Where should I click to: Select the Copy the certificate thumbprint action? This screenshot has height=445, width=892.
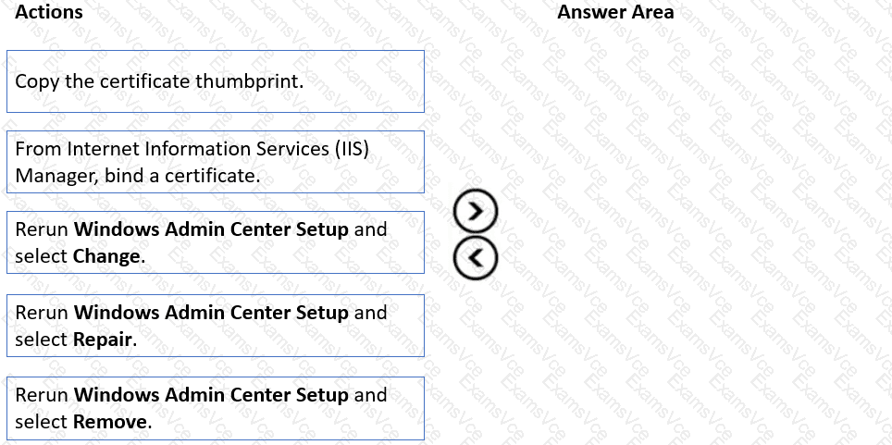(216, 81)
